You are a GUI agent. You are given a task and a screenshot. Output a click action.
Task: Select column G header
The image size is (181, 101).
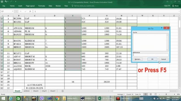[107, 15]
